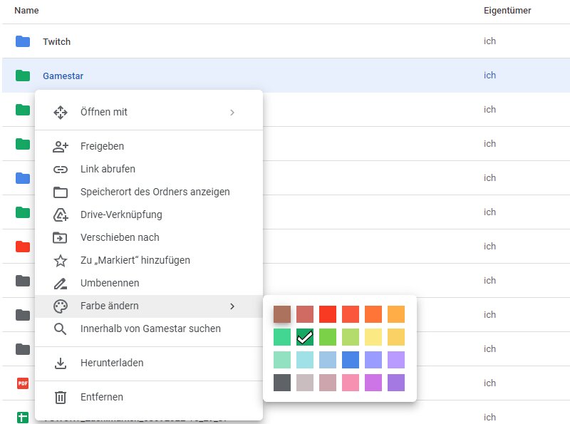The image size is (570, 424).
Task: Click the red PDF file icon
Action: tap(23, 383)
